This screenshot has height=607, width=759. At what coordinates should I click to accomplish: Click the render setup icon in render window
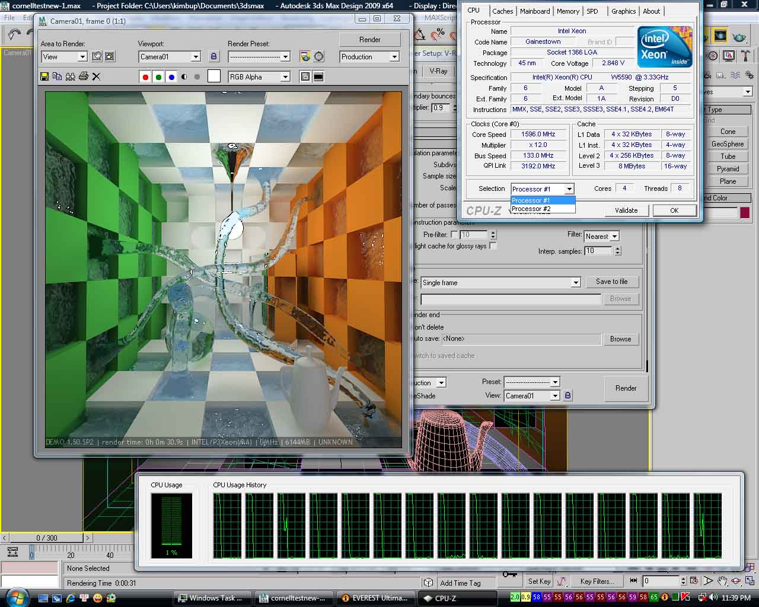coord(305,57)
